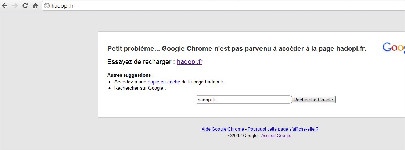Click the search field containing "hadopi fr"

click(x=243, y=100)
